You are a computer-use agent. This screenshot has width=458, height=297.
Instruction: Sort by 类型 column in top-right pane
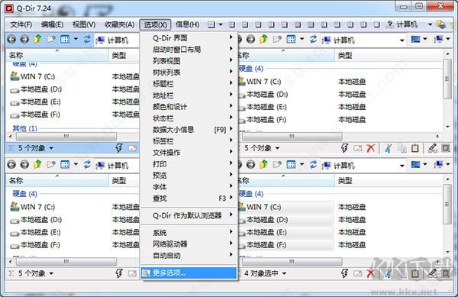click(x=389, y=55)
